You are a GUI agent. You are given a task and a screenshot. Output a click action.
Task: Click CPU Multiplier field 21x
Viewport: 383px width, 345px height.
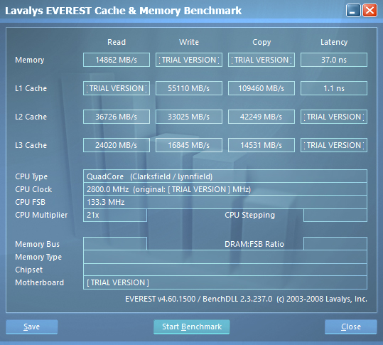115,215
